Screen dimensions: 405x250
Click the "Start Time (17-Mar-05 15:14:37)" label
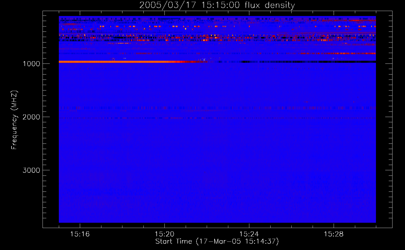pyautogui.click(x=217, y=241)
